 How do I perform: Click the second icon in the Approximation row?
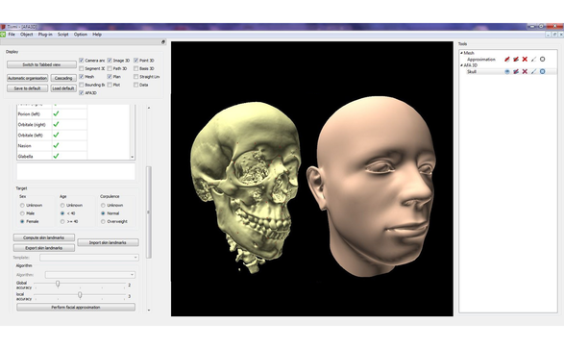tap(516, 59)
